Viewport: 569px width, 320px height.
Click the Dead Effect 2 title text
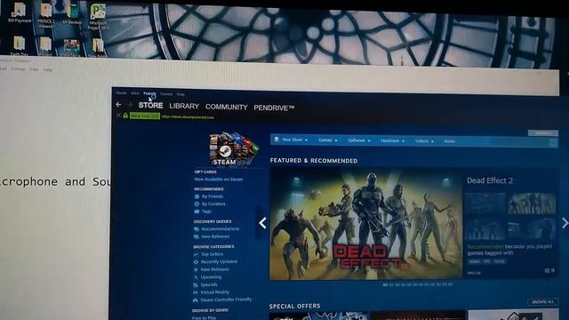(490, 180)
